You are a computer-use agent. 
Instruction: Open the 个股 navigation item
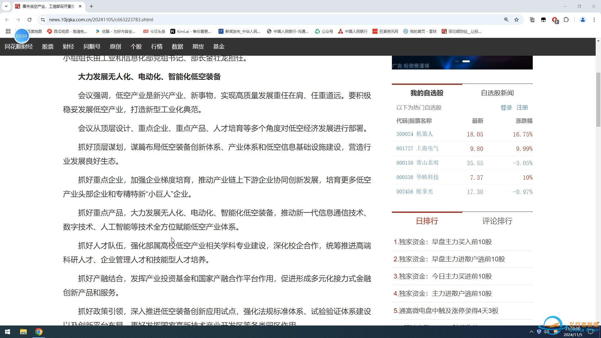point(136,47)
